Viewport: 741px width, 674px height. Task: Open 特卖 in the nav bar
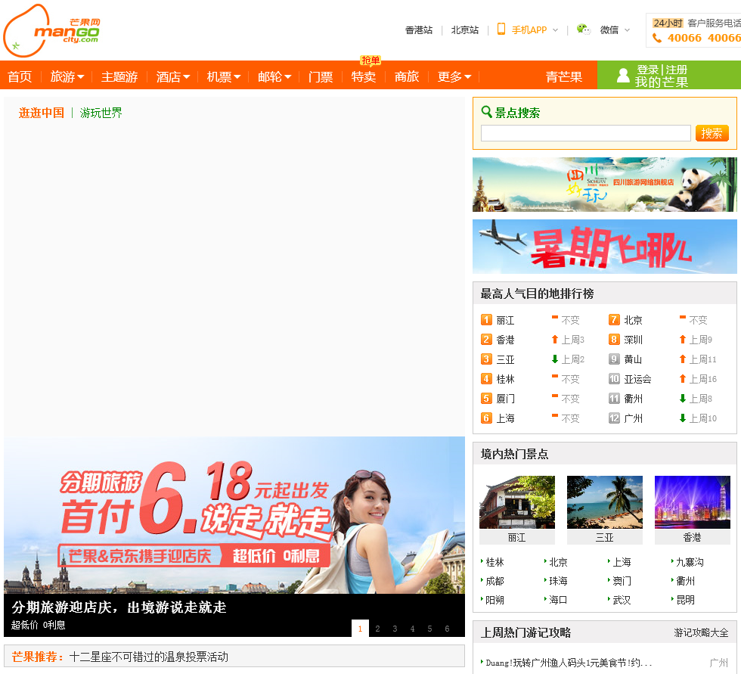pos(364,76)
